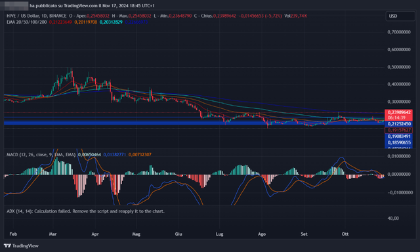Click the volume value 239,74K
This screenshot has height=252, width=420.
pos(299,16)
